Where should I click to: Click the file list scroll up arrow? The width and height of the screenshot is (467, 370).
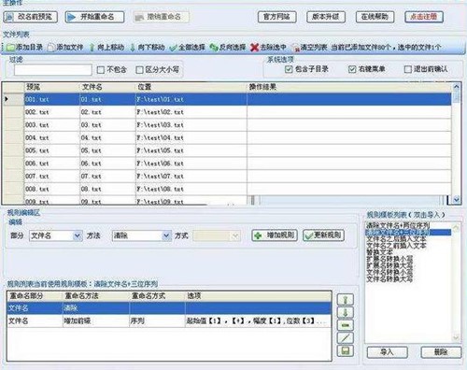(x=457, y=87)
